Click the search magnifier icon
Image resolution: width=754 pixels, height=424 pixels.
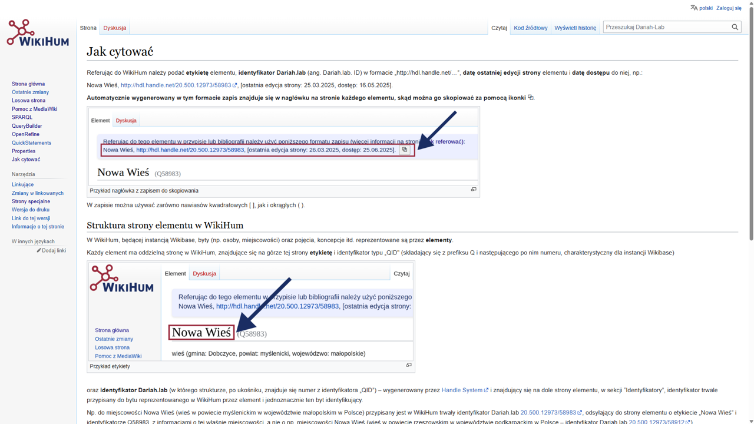click(735, 27)
